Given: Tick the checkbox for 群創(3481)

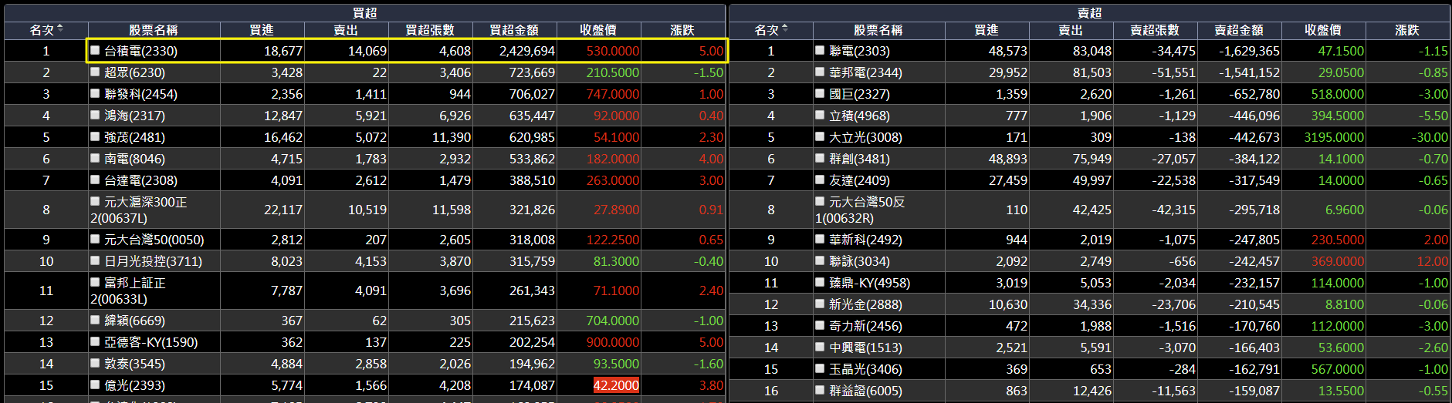Looking at the screenshot, I should (820, 158).
